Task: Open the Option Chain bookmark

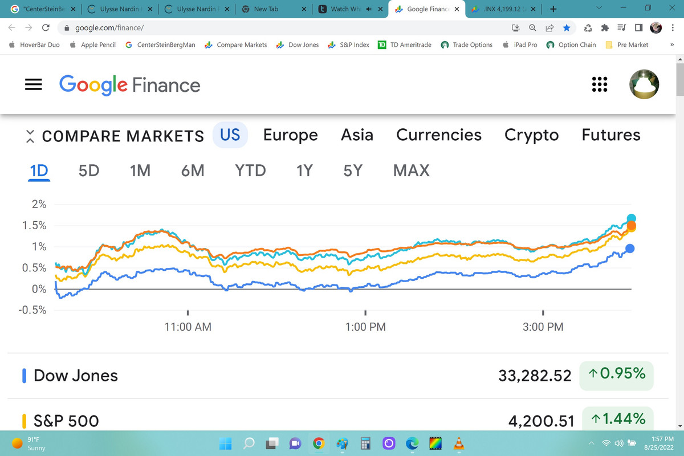Action: pos(571,44)
